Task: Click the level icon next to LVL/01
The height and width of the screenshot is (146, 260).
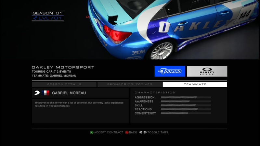Action: pos(35,18)
